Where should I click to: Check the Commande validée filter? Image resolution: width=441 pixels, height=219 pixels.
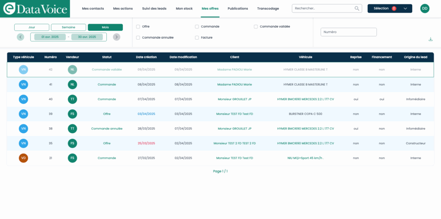(256, 27)
